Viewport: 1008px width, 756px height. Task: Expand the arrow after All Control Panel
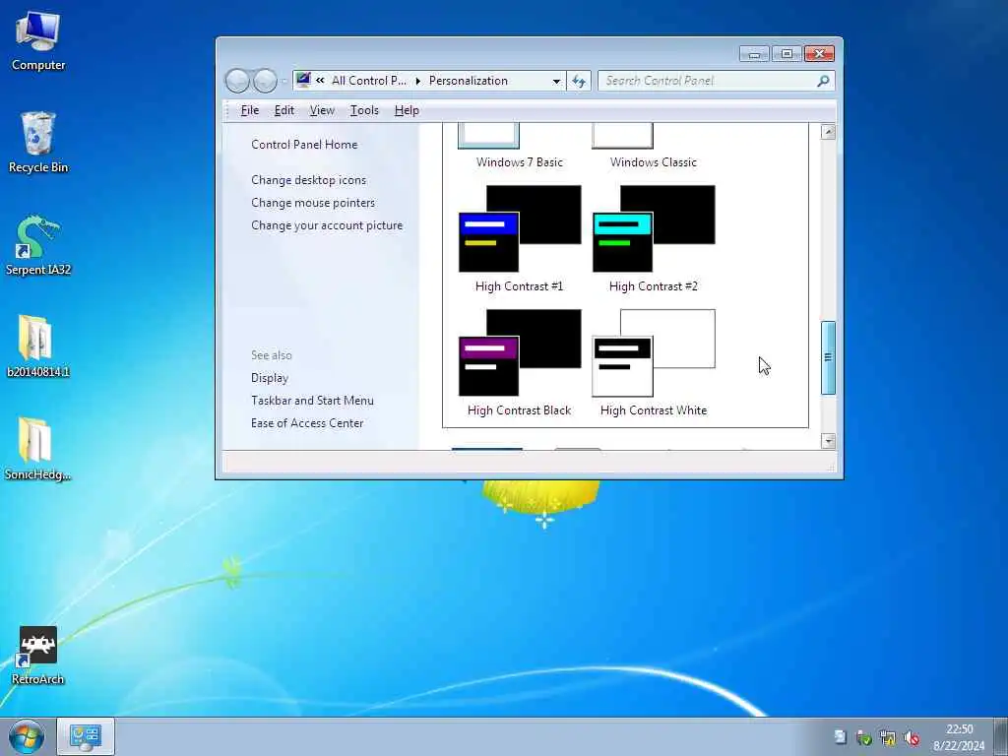pyautogui.click(x=417, y=81)
